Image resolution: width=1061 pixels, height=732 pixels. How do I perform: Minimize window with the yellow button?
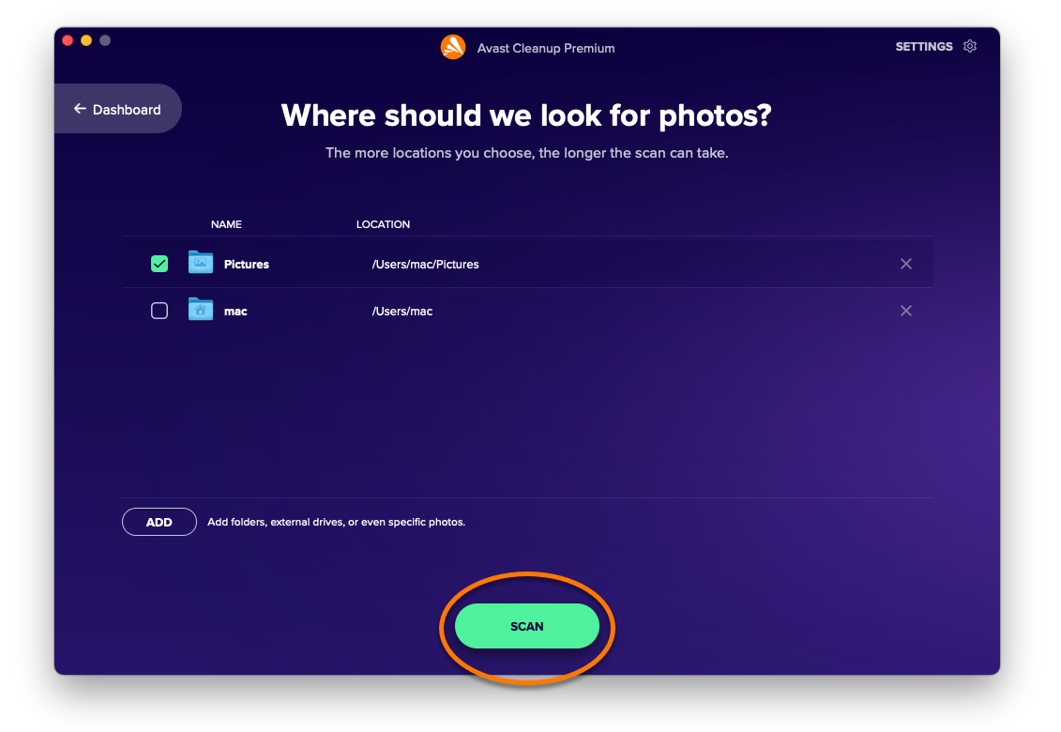click(x=86, y=40)
